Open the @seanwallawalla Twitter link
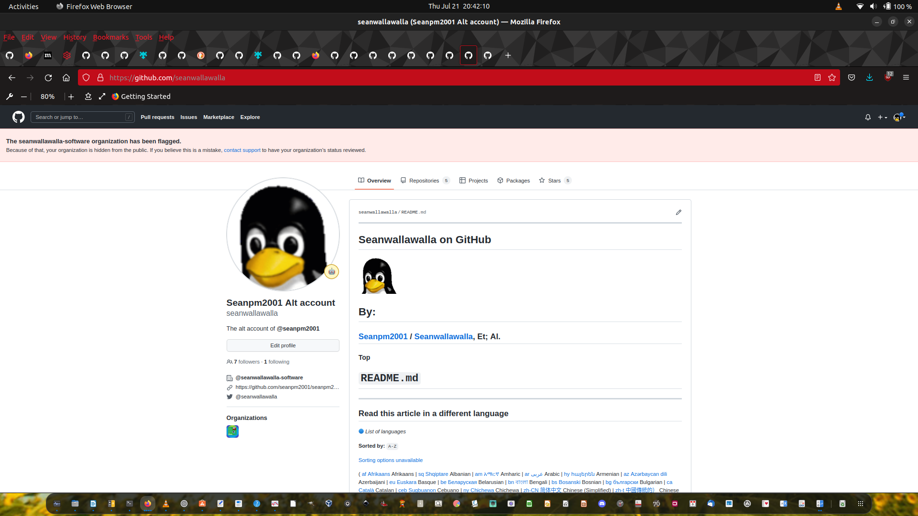The image size is (918, 516). pos(256,397)
